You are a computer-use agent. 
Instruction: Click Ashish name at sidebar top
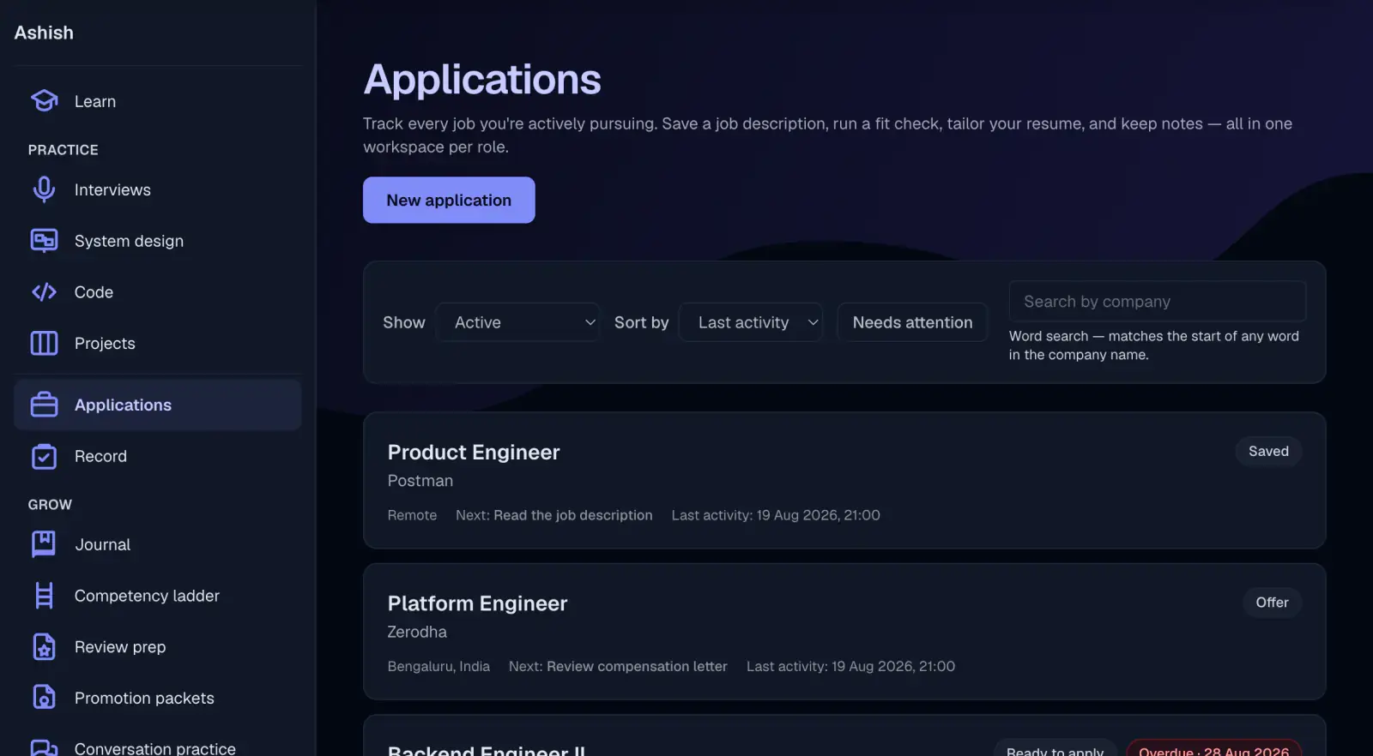(x=44, y=33)
